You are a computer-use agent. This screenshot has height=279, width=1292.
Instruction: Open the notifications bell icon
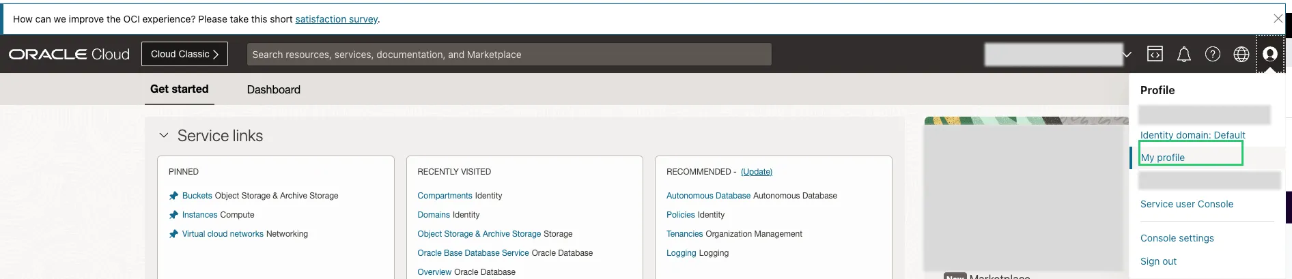click(1184, 55)
